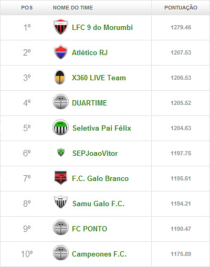Click the DUARTIME gray round badge

[x=60, y=102]
